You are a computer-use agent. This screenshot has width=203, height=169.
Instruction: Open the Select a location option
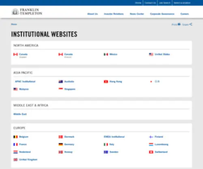pos(182,3)
